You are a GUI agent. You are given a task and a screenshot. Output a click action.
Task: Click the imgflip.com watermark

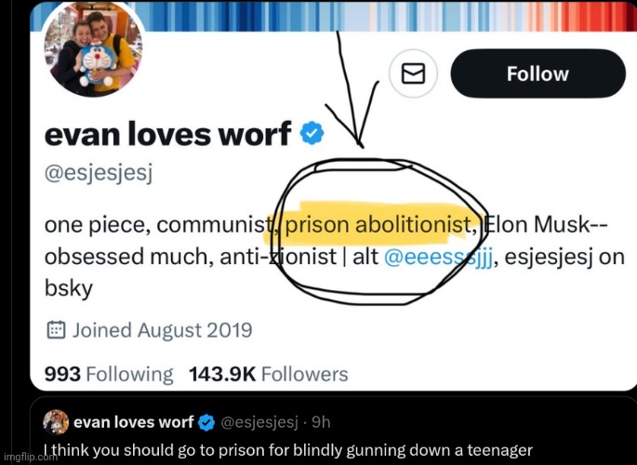[20, 458]
